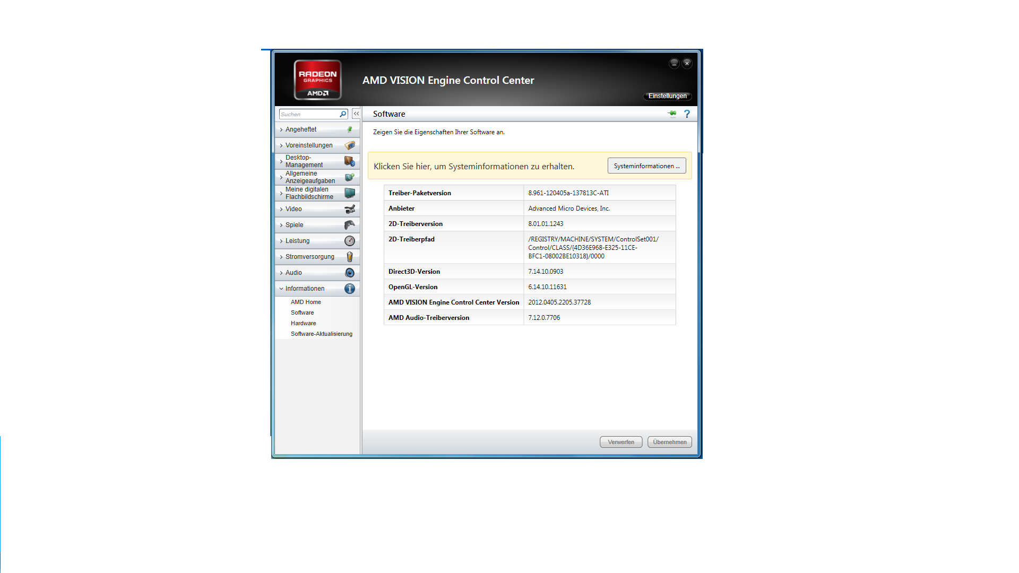Viewport: 1019px width, 573px height.
Task: Click the Radeon Graphics AMD logo
Action: (x=317, y=80)
